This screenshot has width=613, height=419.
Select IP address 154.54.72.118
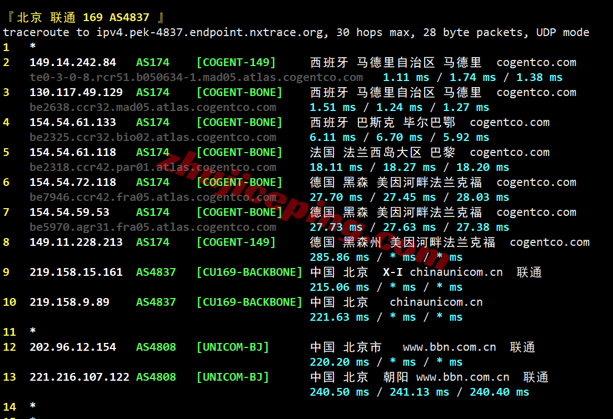[x=73, y=183]
